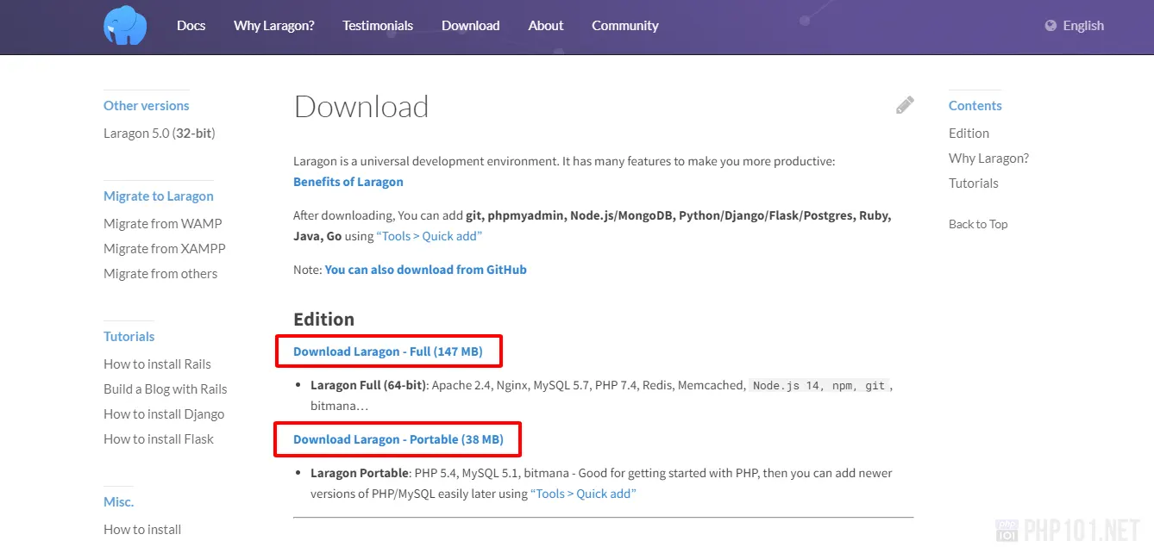Follow the download from GitHub link
This screenshot has height=547, width=1154.
point(425,270)
